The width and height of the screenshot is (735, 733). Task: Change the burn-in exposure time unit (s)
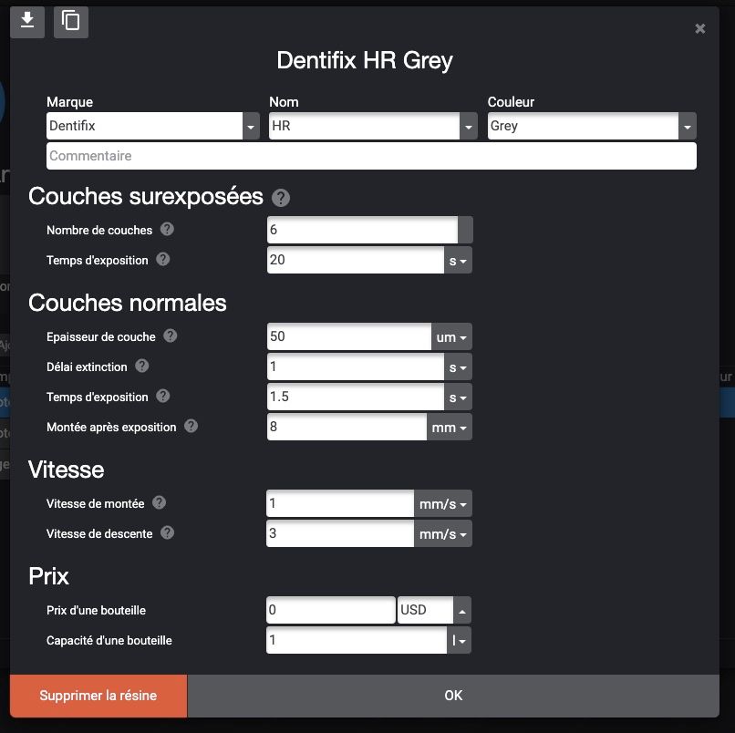[x=458, y=261]
